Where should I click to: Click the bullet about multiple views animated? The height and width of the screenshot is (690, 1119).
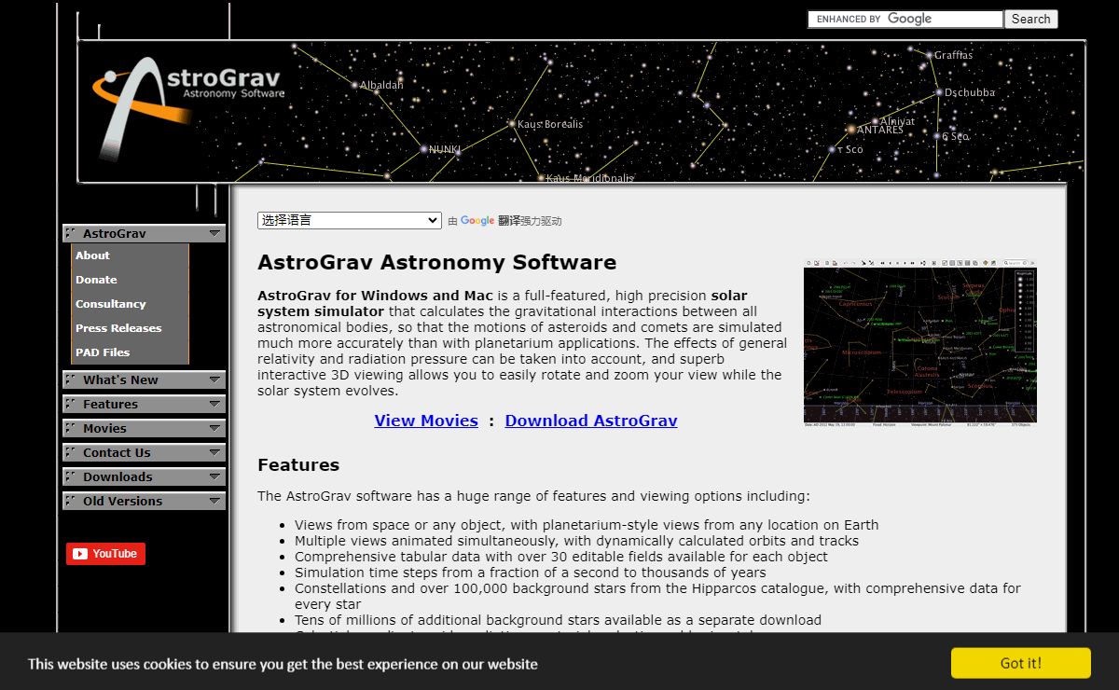577,541
